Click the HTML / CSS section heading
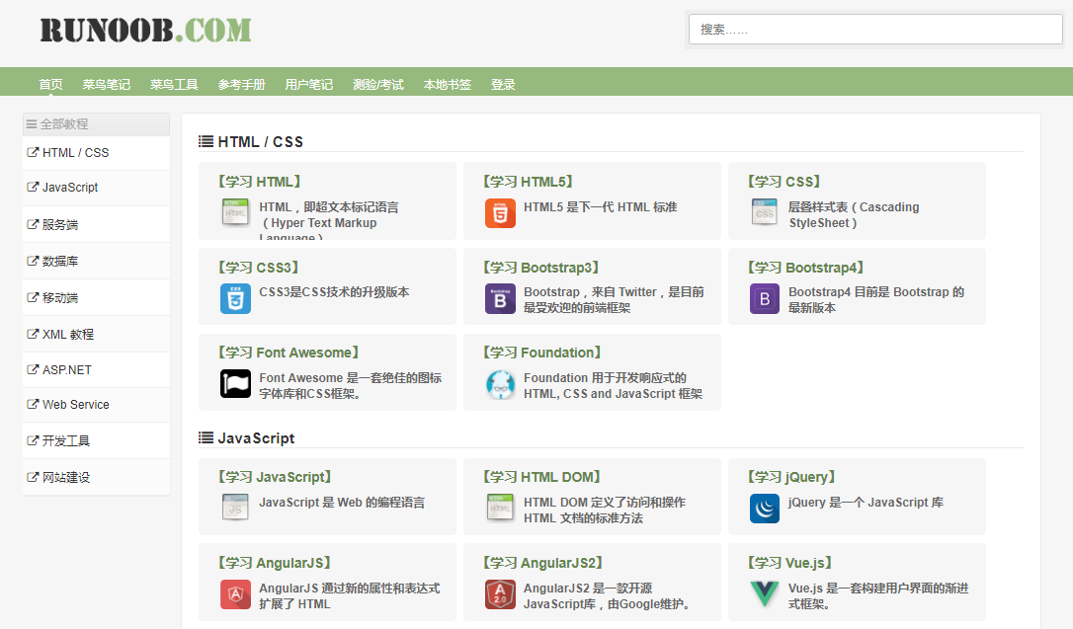The height and width of the screenshot is (629, 1073). [261, 141]
